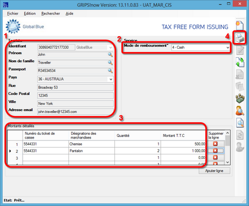
Task: Click the table scrollbar down arrow
Action: coord(227,162)
